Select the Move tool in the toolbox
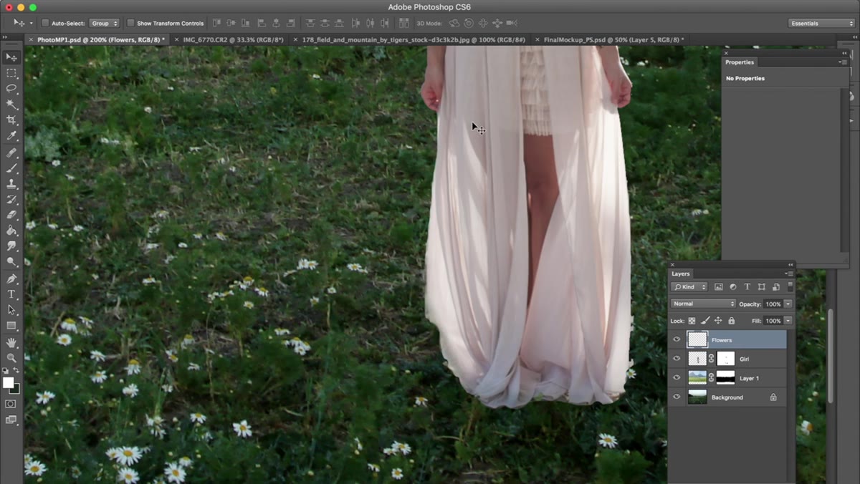The width and height of the screenshot is (860, 484). coord(11,57)
